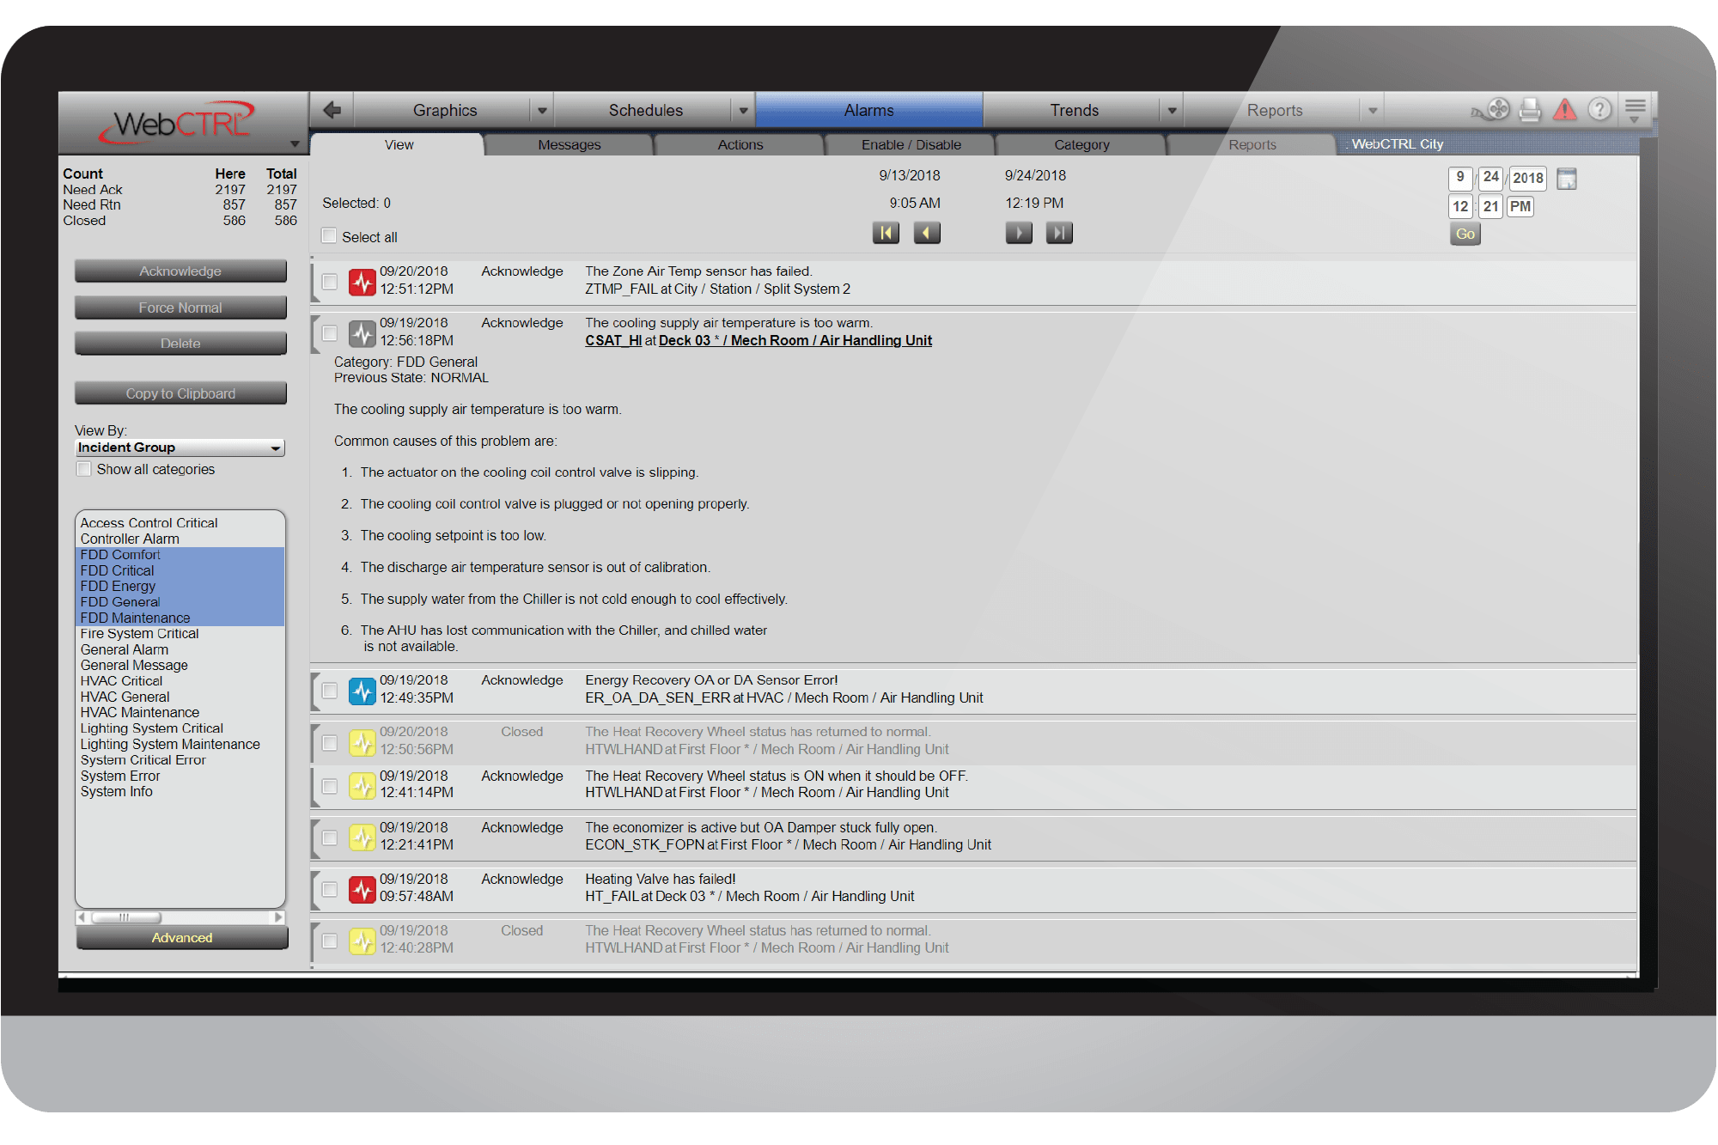
Task: Click the back arrow icon left of Graphics
Action: pyautogui.click(x=332, y=109)
